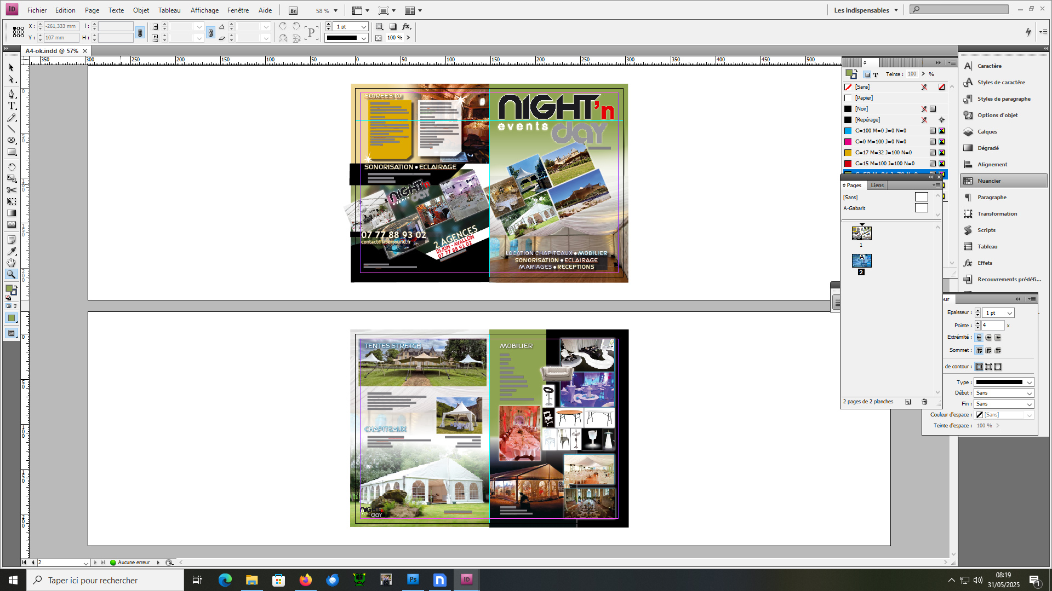Image resolution: width=1052 pixels, height=591 pixels.
Task: Select round cap Extrémité option
Action: [988, 338]
